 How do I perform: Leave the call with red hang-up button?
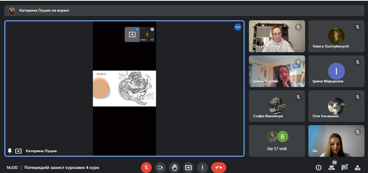pyautogui.click(x=219, y=168)
